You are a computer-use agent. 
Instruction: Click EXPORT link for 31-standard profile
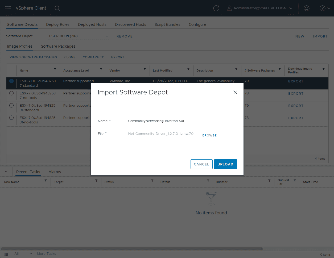tap(296, 106)
